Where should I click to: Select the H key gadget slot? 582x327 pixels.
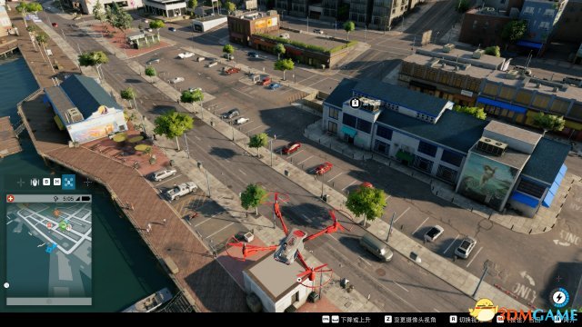(56, 182)
